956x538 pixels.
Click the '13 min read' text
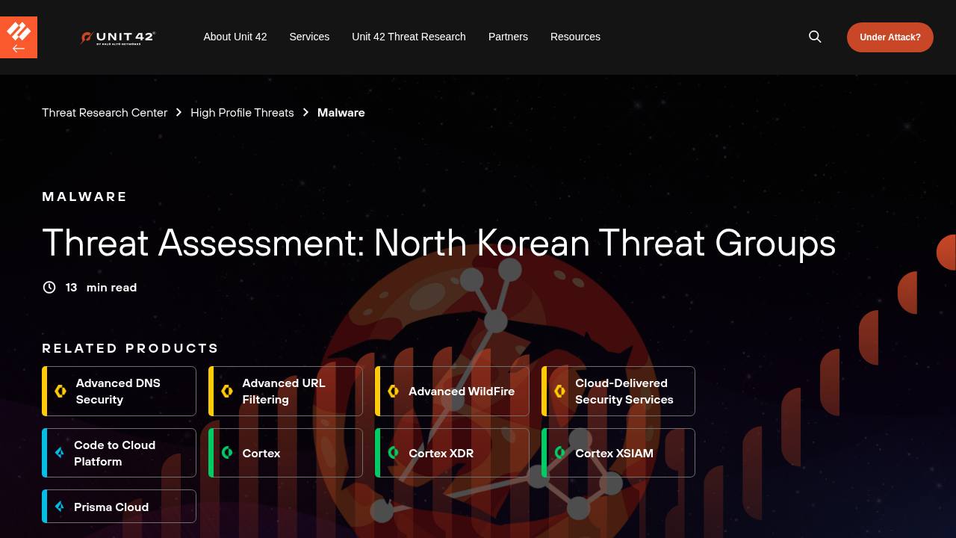(x=101, y=288)
